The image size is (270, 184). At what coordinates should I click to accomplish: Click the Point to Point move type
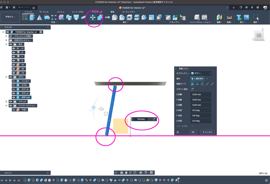tap(207, 84)
